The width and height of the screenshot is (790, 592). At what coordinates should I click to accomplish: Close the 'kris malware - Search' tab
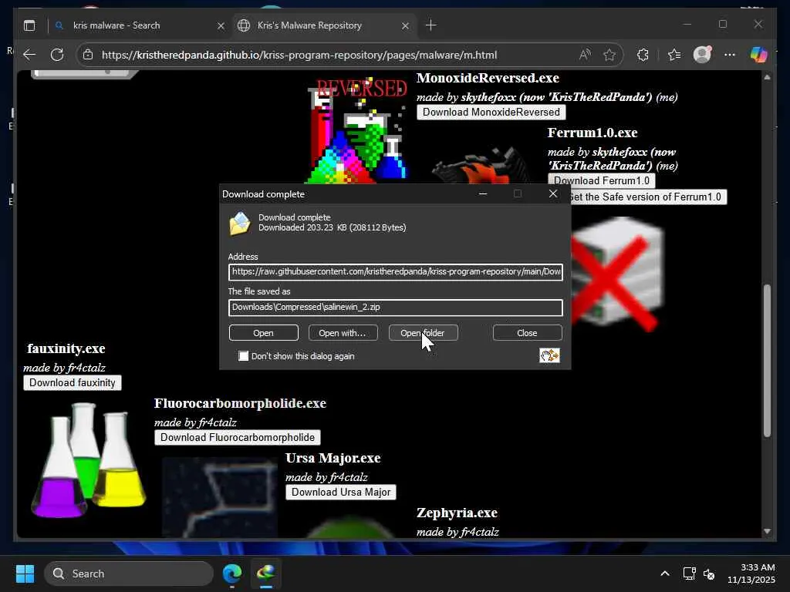[x=221, y=25]
